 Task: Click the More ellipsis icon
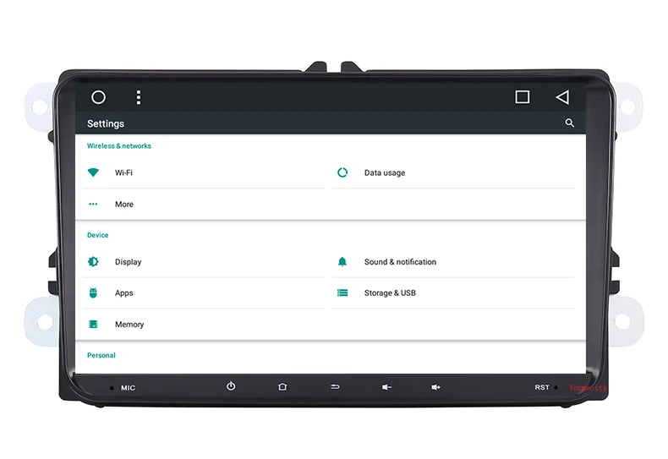point(93,204)
